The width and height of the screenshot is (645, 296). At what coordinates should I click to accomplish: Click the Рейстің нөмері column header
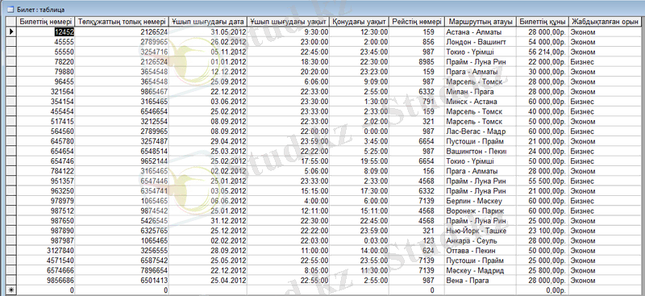417,22
